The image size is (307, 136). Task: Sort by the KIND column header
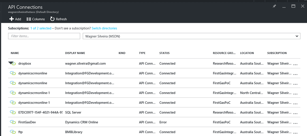[122, 53]
